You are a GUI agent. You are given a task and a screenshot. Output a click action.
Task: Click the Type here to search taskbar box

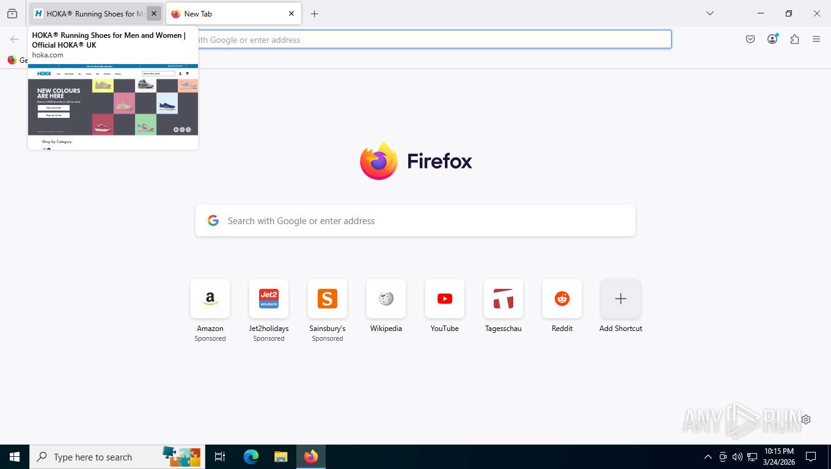117,457
